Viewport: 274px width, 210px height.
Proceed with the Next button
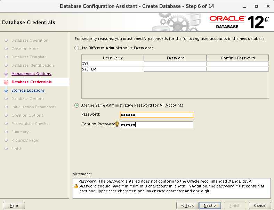click(x=210, y=205)
